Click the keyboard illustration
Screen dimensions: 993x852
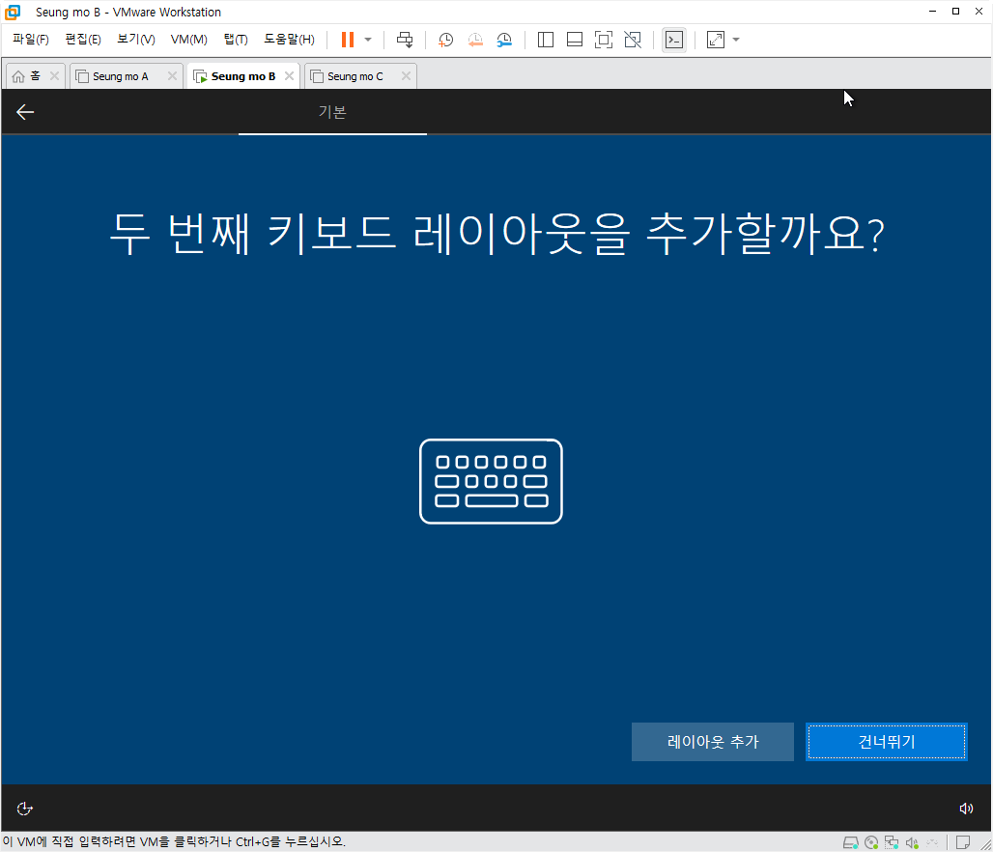[x=491, y=481]
